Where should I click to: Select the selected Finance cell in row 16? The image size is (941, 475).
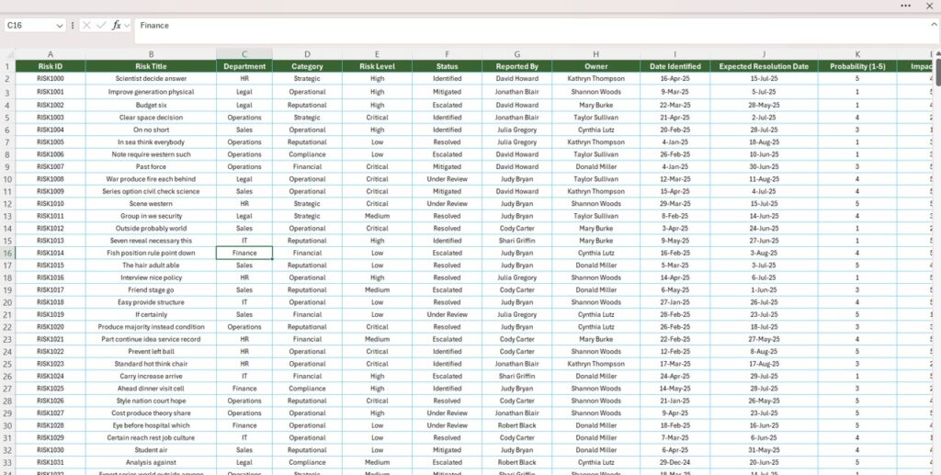[244, 253]
